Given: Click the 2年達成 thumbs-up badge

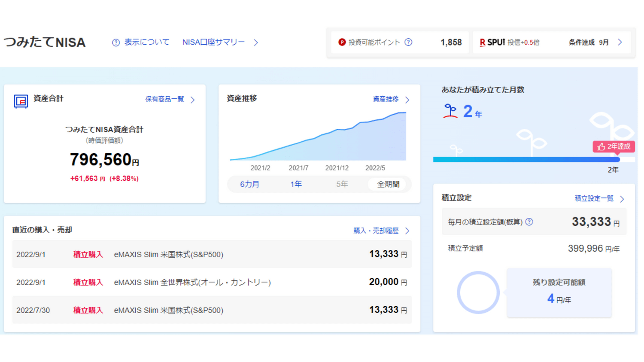Looking at the screenshot, I should point(614,146).
